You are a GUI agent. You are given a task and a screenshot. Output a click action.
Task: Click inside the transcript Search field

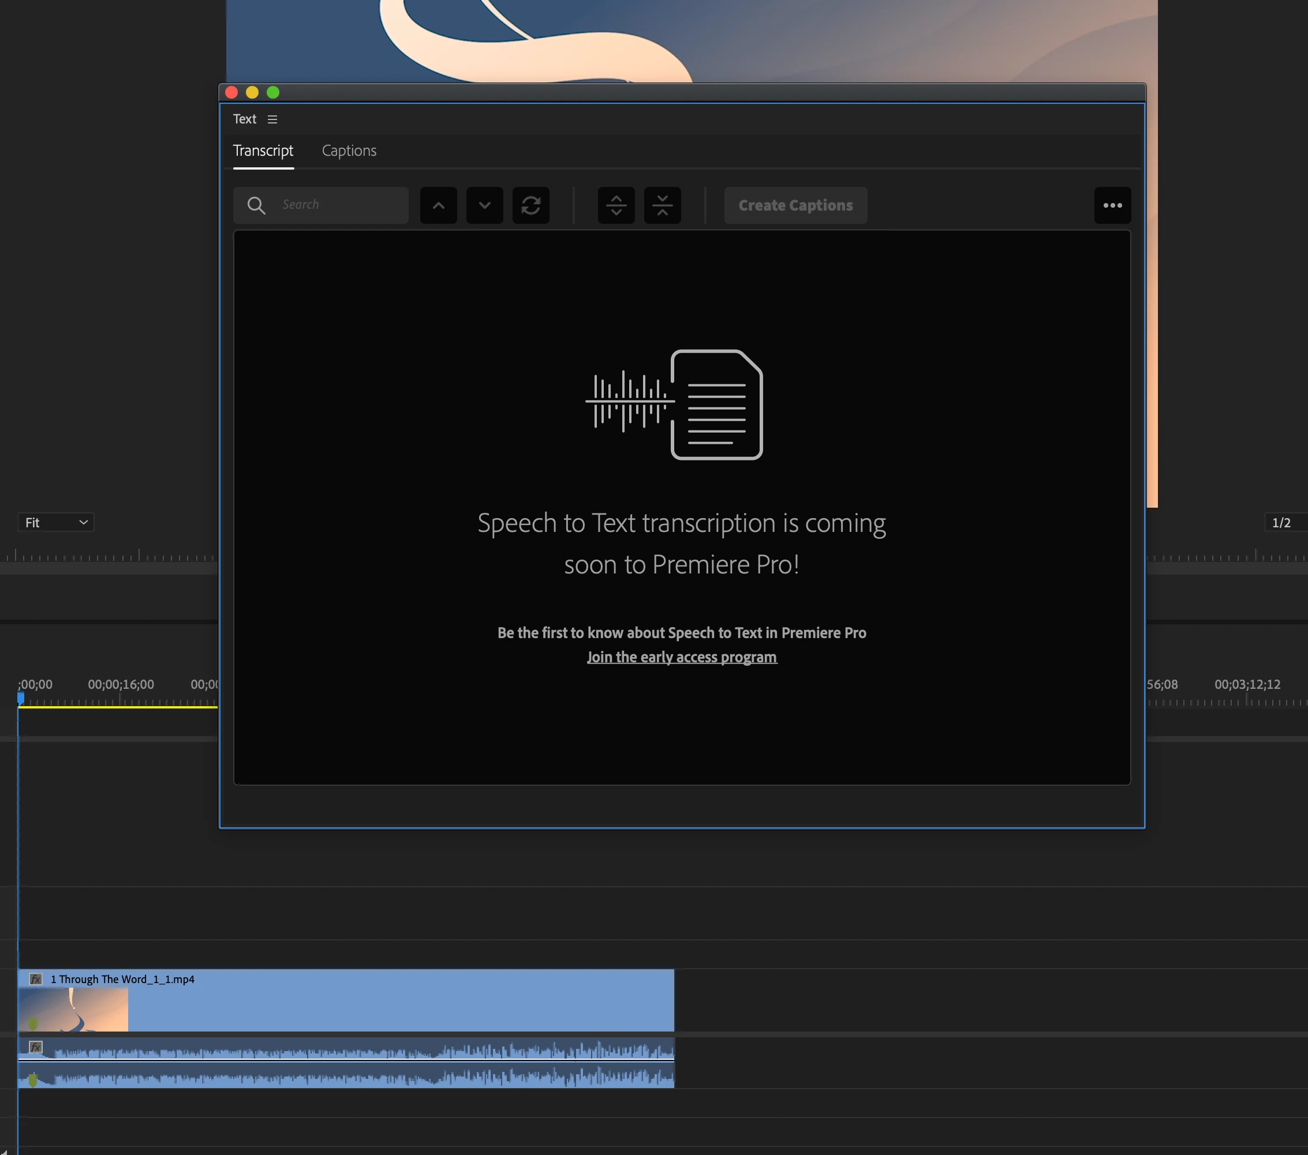(339, 205)
